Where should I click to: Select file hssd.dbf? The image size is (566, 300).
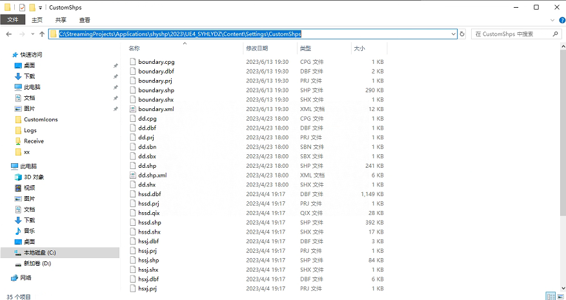pos(150,194)
